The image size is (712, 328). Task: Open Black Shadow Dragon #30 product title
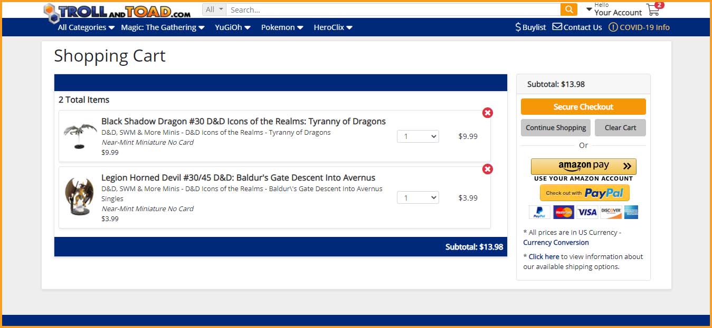(x=243, y=121)
